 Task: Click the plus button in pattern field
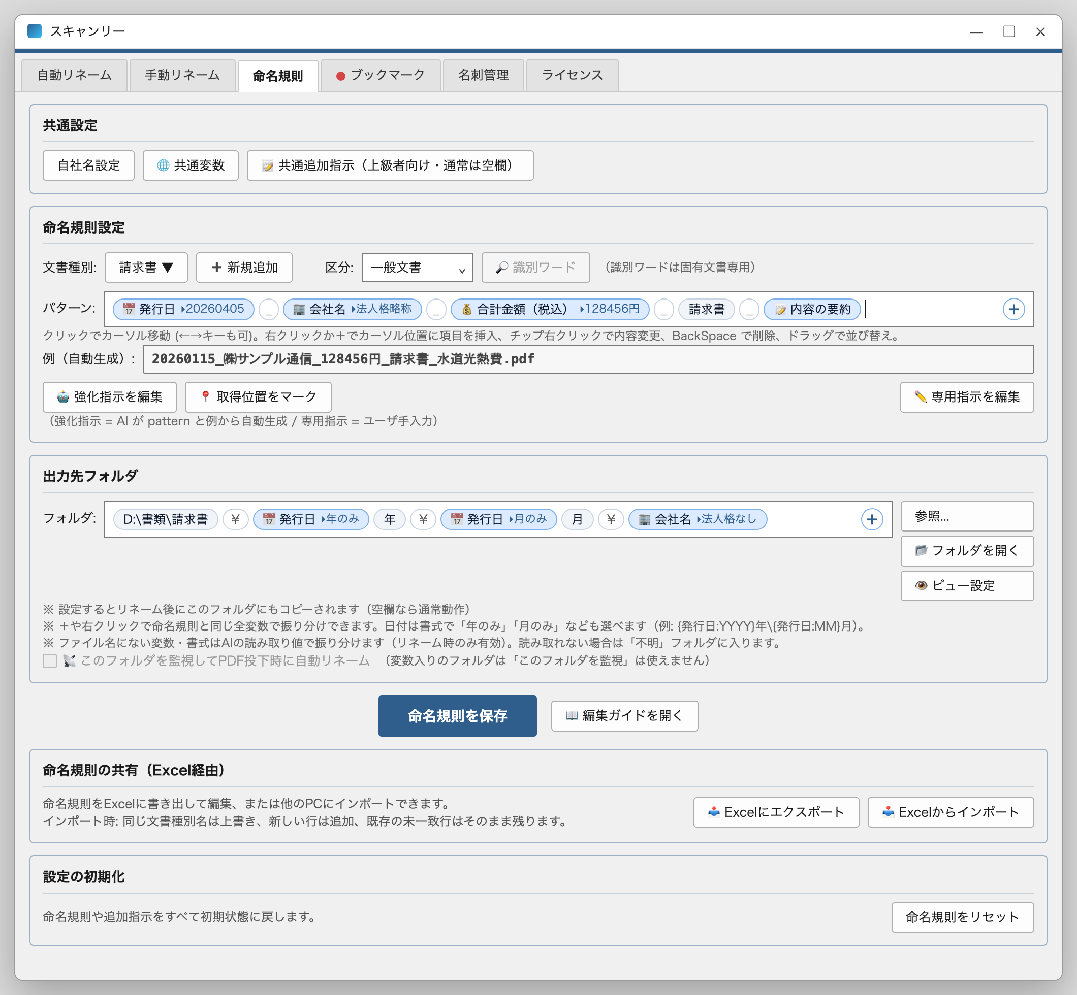1014,309
